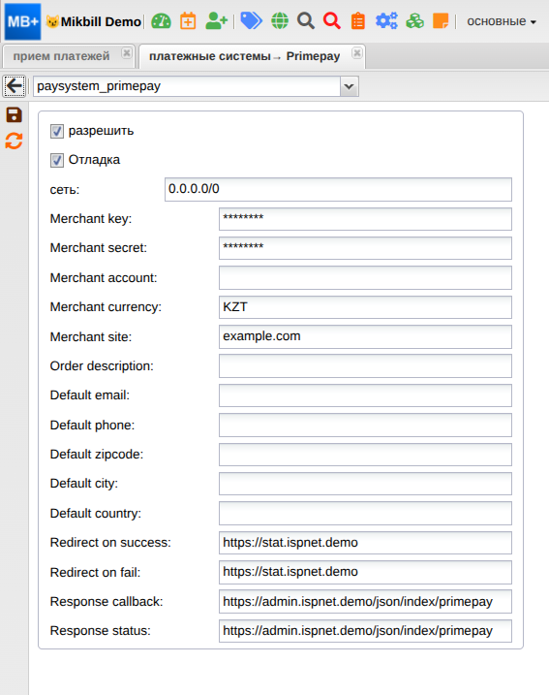Click the 'Response callback:' label
549x695 pixels.
(107, 602)
